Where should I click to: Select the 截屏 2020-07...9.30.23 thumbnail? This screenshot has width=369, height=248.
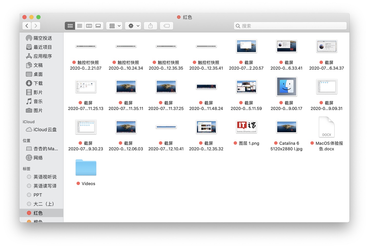click(x=86, y=127)
